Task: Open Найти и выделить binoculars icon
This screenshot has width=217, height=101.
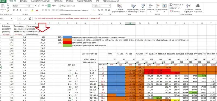Action: [x=198, y=6]
